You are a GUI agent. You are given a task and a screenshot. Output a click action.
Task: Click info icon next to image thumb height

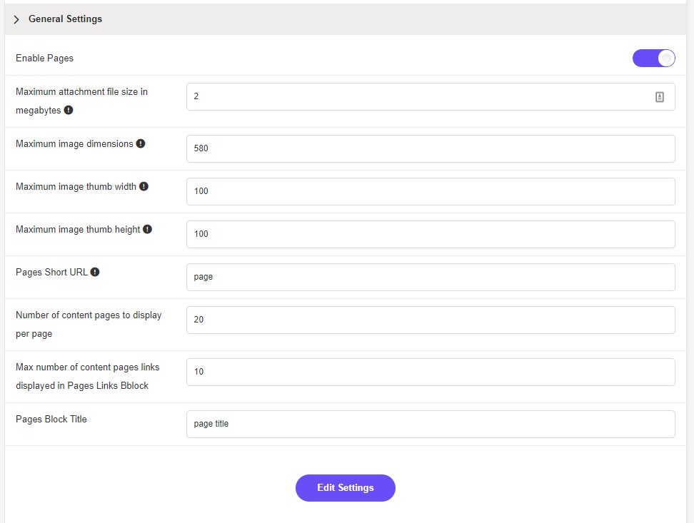(147, 229)
